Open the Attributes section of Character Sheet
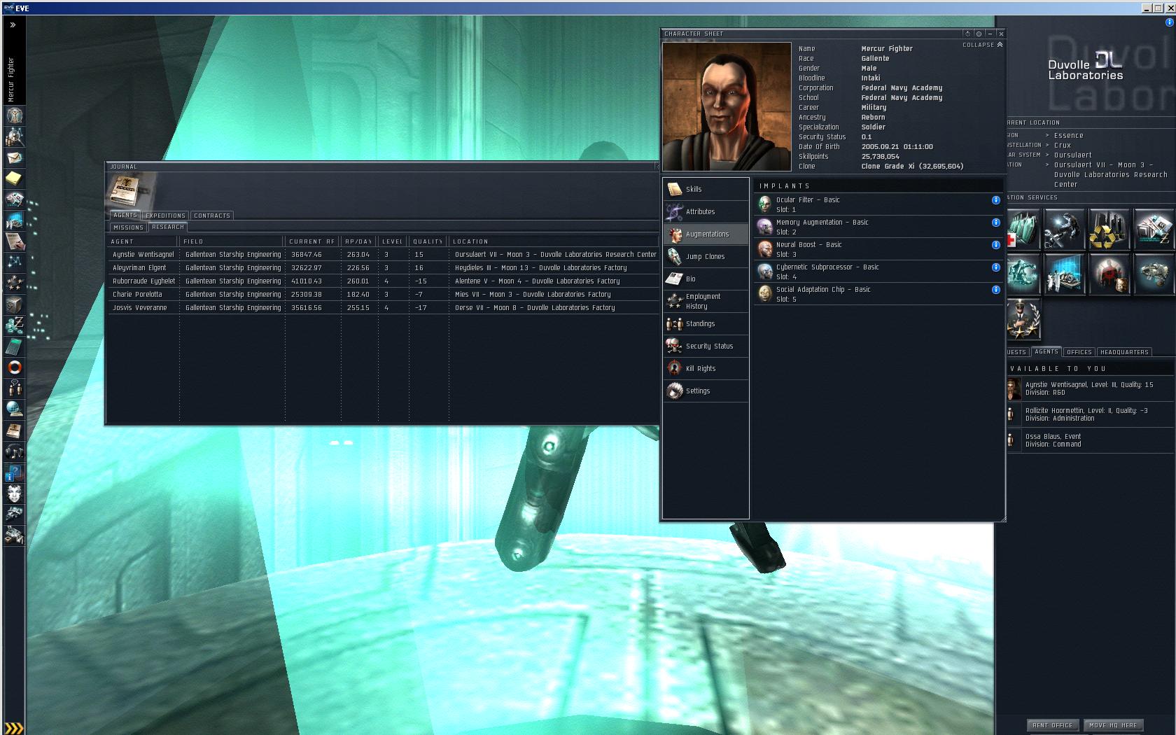Screen dimensions: 1176x735 706,211
